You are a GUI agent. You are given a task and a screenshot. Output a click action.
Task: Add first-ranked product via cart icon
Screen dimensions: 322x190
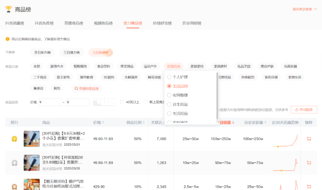click(x=309, y=139)
